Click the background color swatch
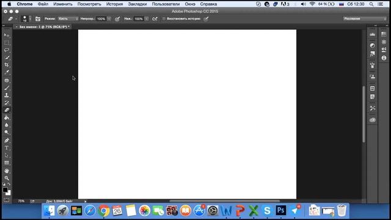391x220 pixels. 9,193
